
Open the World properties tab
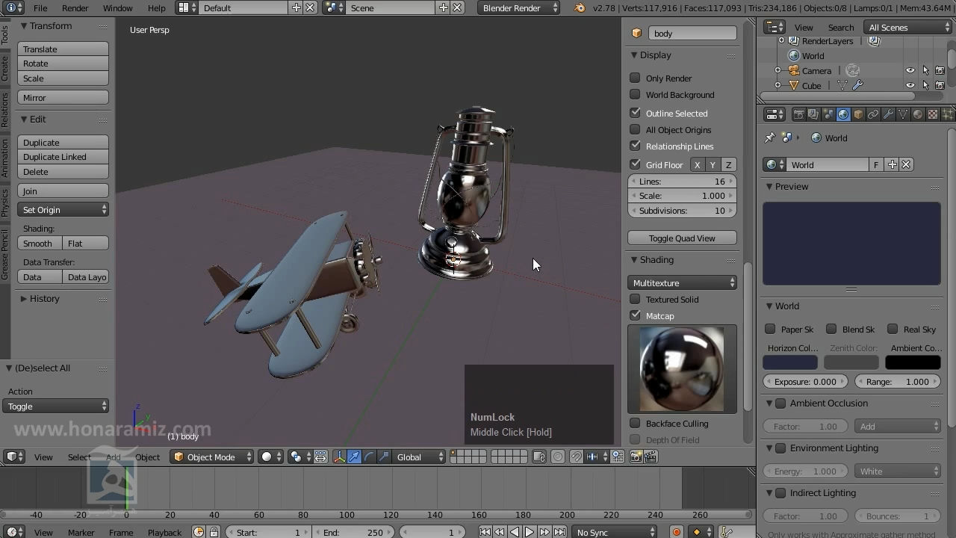(843, 114)
